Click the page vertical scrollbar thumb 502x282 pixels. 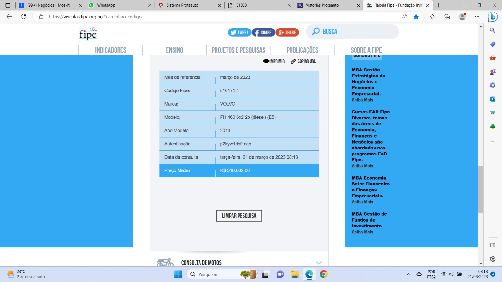480,189
